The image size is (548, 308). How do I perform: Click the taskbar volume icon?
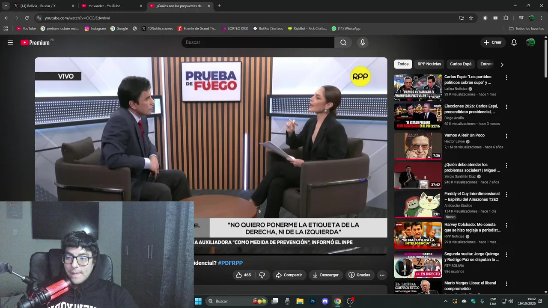pyautogui.click(x=511, y=301)
